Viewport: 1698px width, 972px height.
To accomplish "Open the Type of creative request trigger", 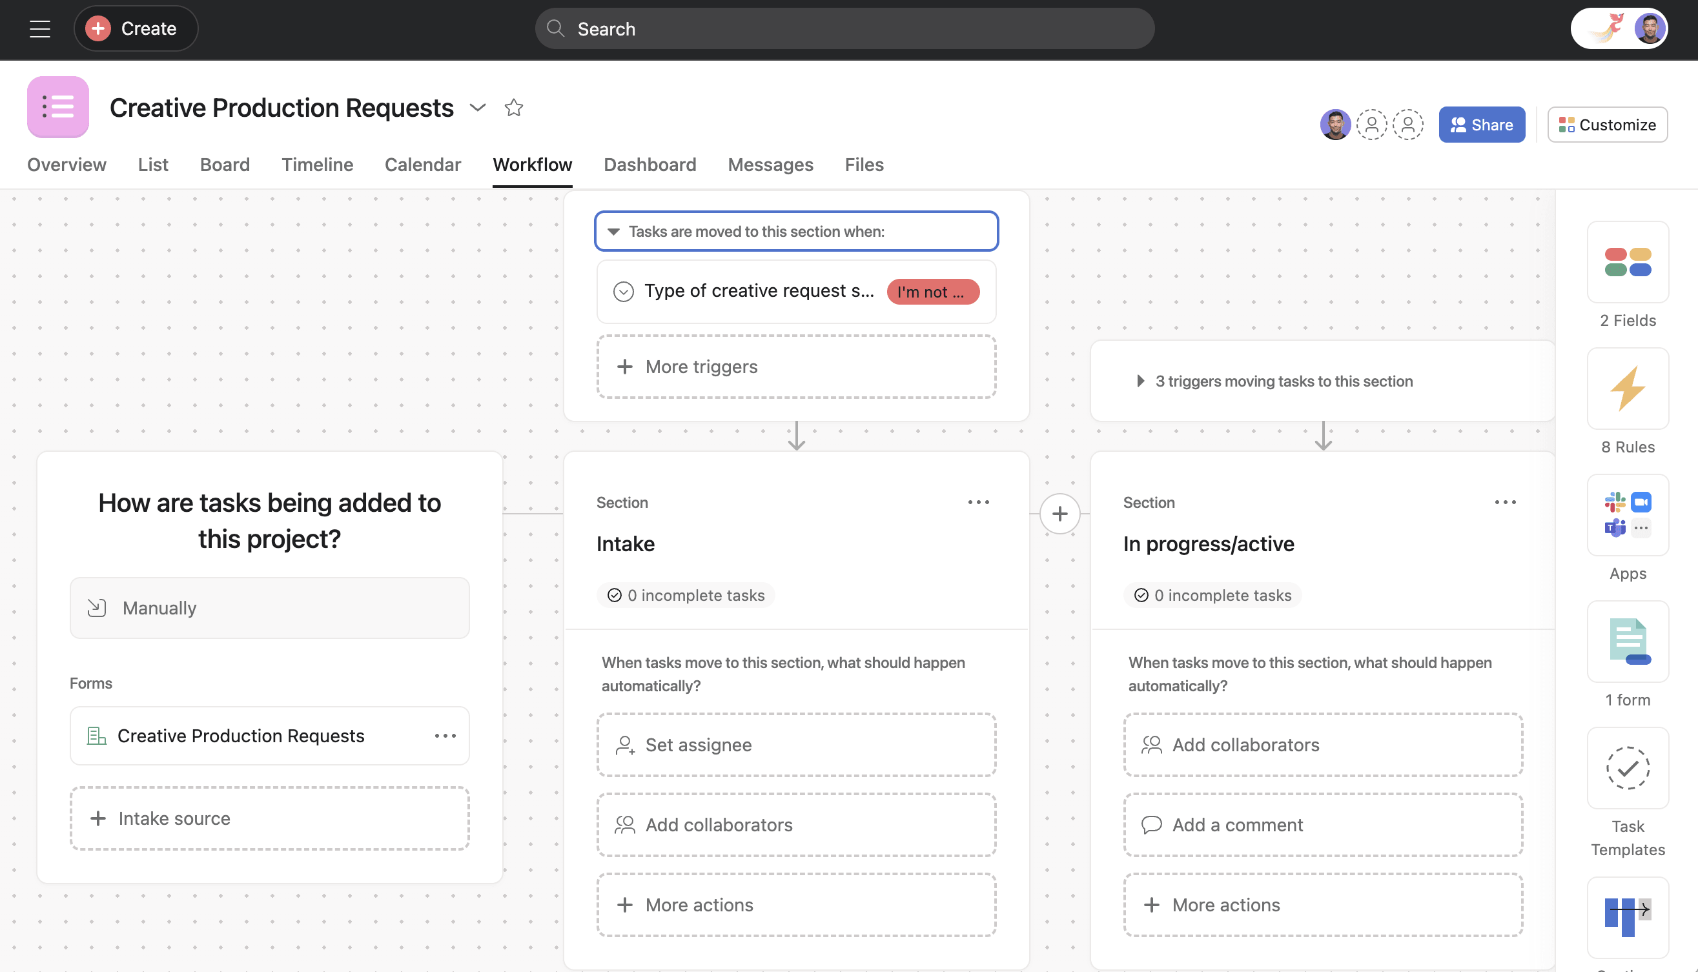I will click(x=797, y=292).
